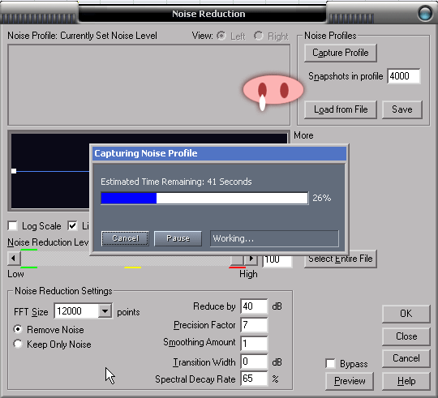Click the noise reduction level slider track

point(126,259)
